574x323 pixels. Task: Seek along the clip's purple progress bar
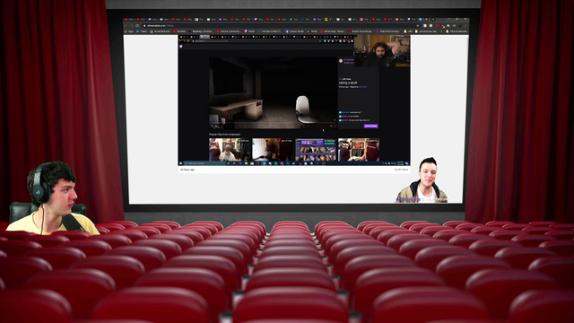click(273, 123)
